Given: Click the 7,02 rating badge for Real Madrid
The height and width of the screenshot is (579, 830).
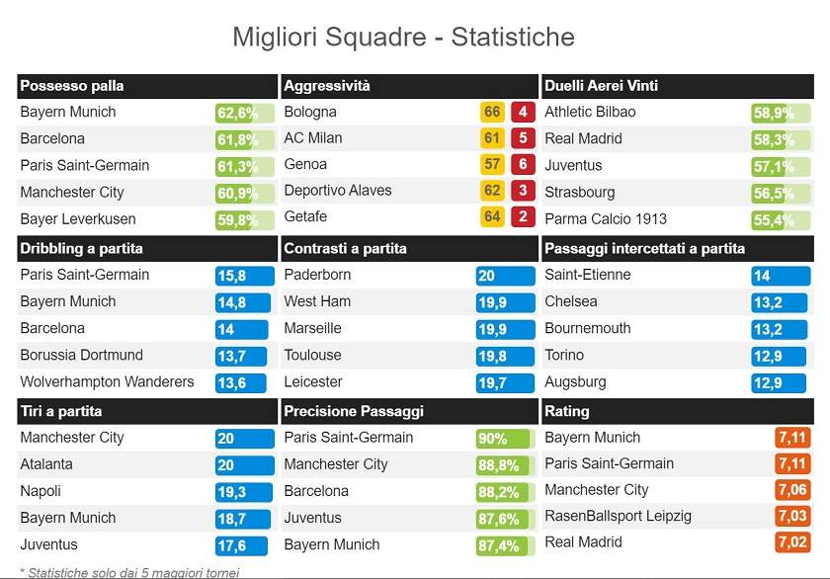Looking at the screenshot, I should click(x=792, y=542).
